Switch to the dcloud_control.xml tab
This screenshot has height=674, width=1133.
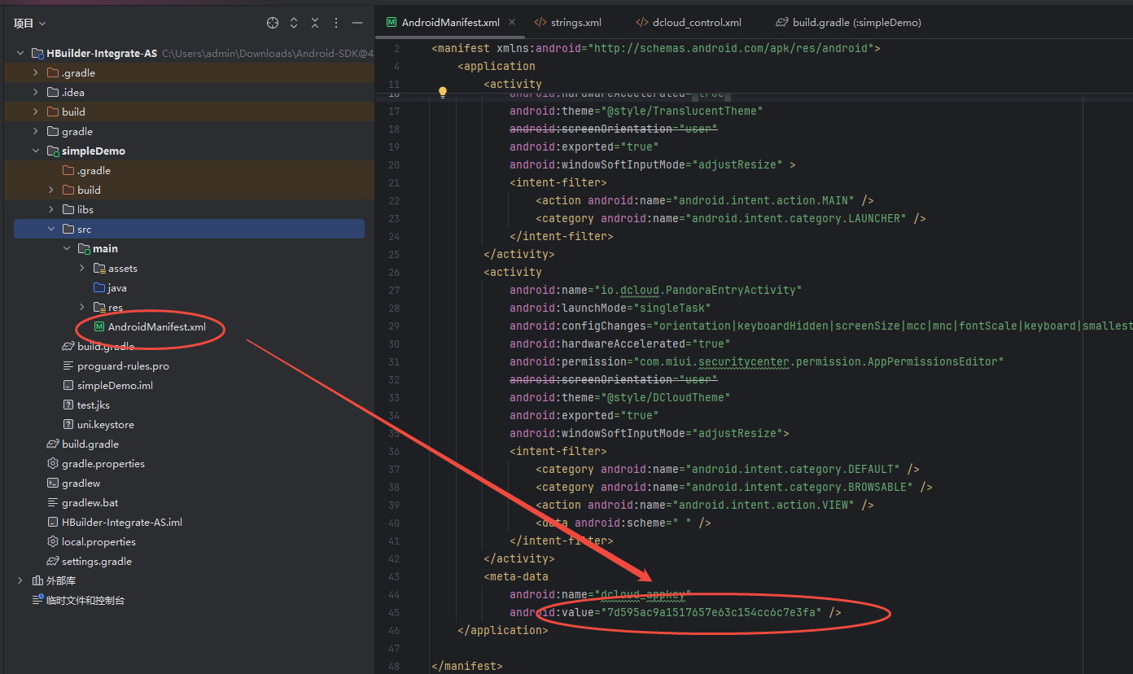pyautogui.click(x=689, y=23)
